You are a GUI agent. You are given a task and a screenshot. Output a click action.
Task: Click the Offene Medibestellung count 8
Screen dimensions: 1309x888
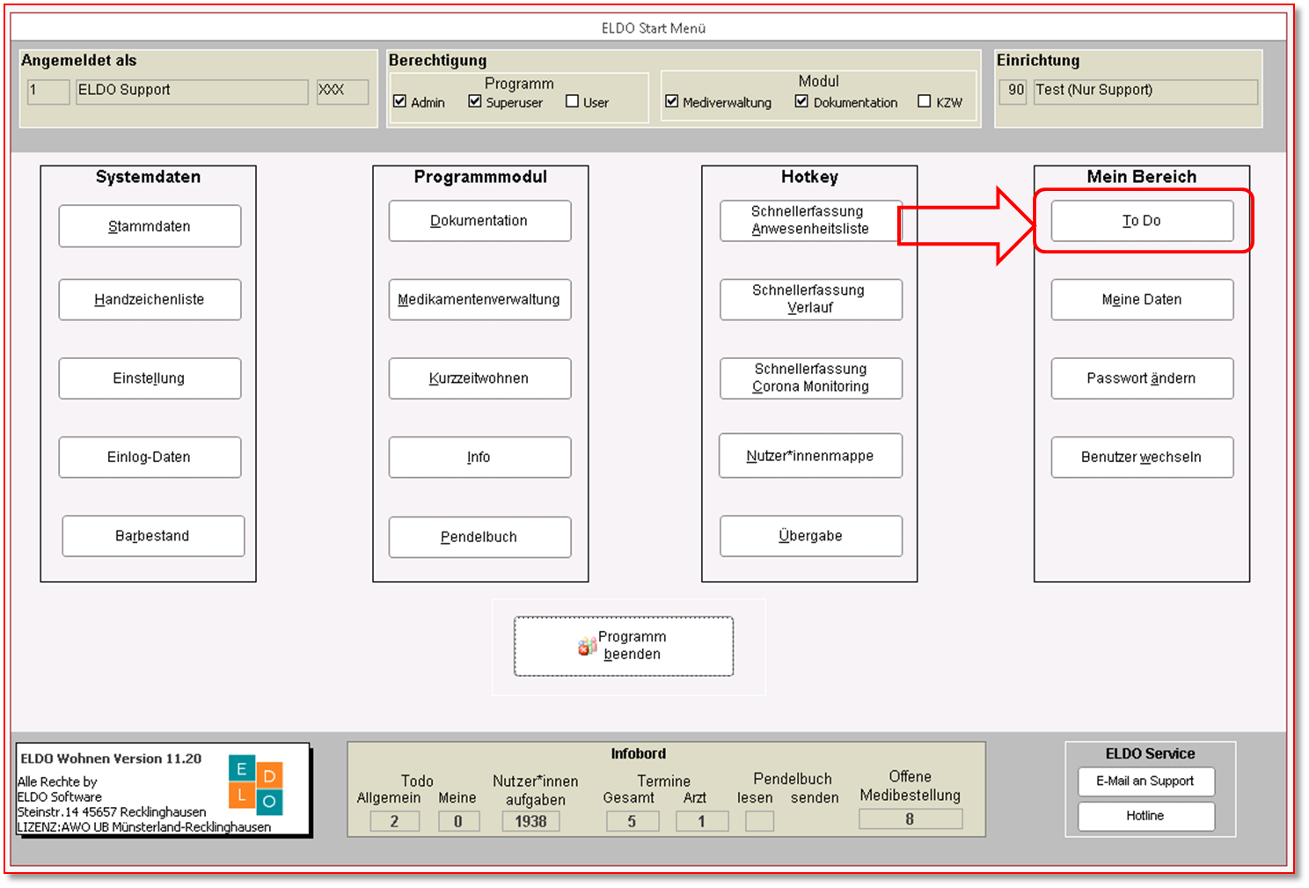pos(910,819)
